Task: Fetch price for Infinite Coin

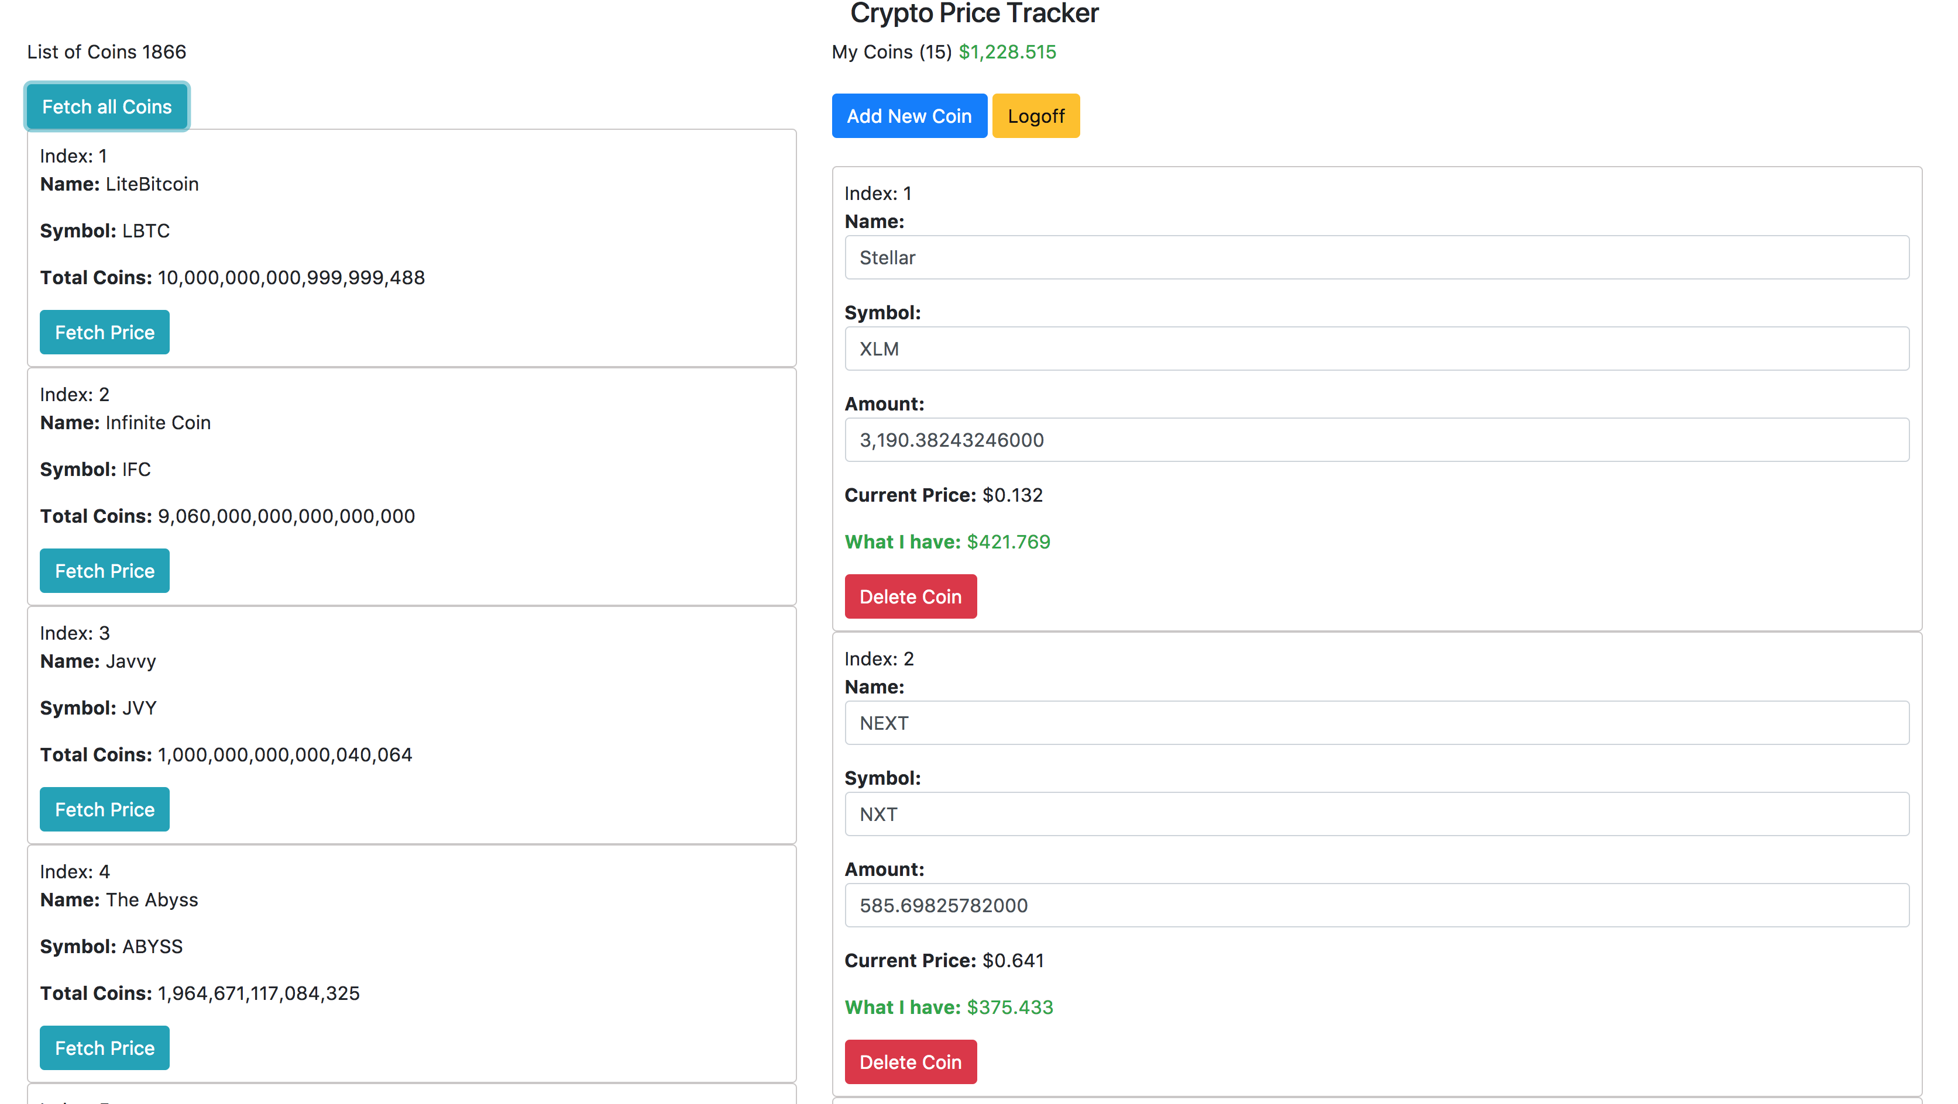Action: click(x=104, y=570)
